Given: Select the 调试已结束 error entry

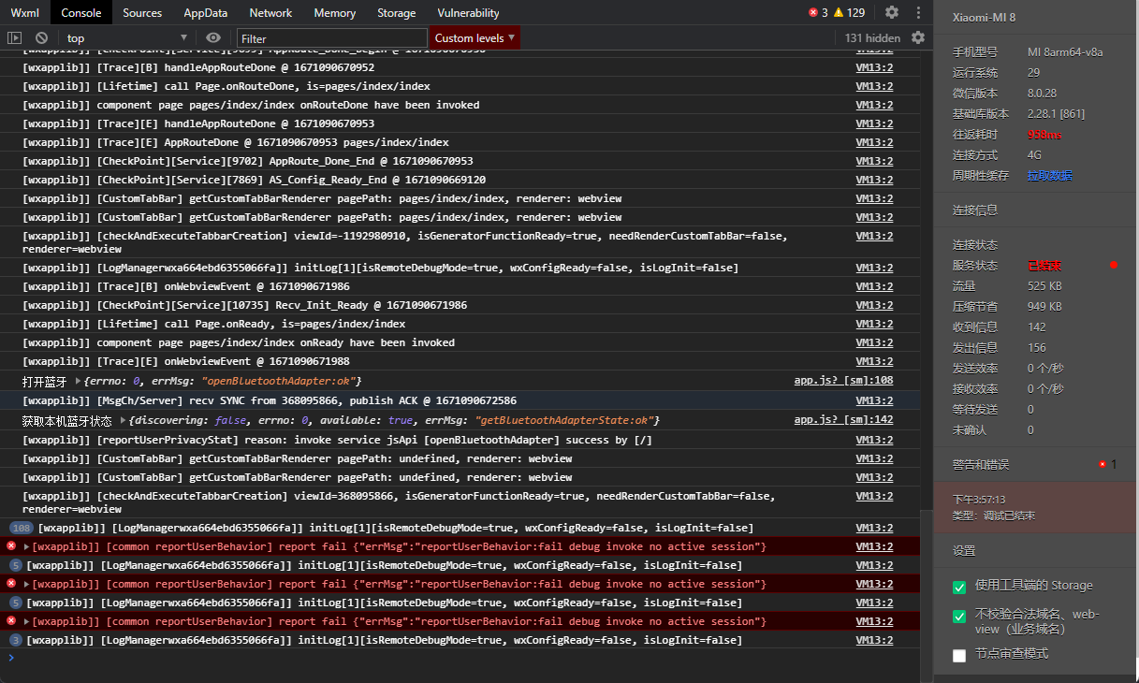Looking at the screenshot, I should click(x=1036, y=508).
